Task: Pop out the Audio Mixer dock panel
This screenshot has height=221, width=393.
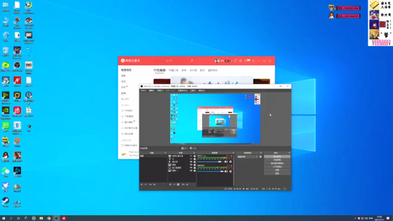Action: (233, 153)
